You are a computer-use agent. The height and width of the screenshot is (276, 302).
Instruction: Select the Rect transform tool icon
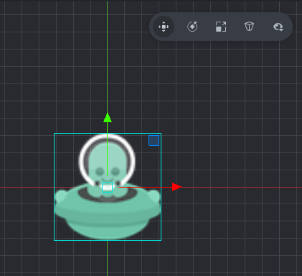point(249,27)
